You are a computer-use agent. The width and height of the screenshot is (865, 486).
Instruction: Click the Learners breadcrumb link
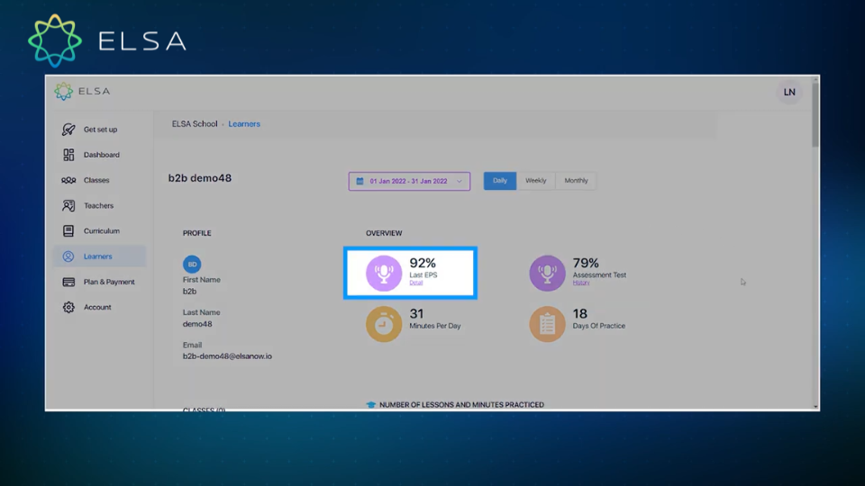point(244,124)
